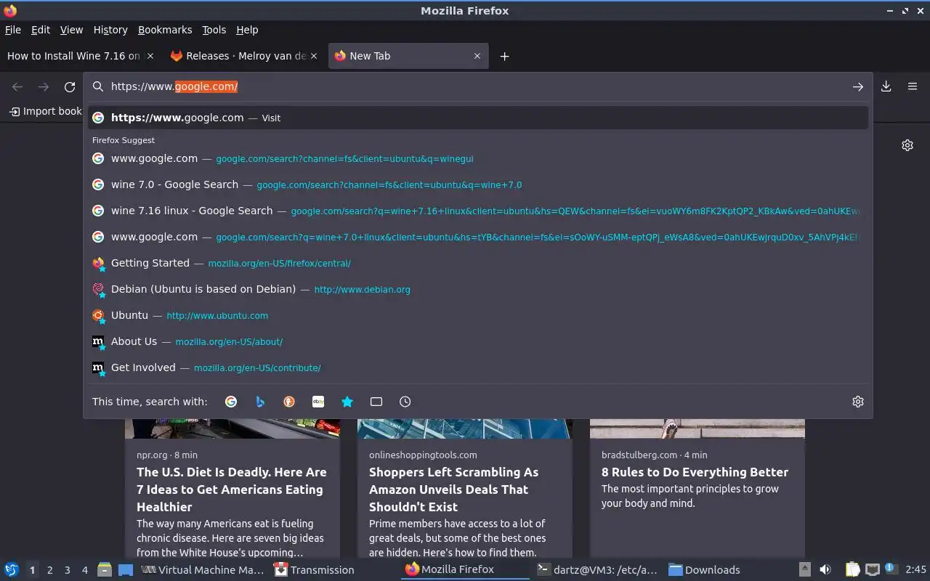This screenshot has height=581, width=930.
Task: Open new tab page personalize gear
Action: 907,145
